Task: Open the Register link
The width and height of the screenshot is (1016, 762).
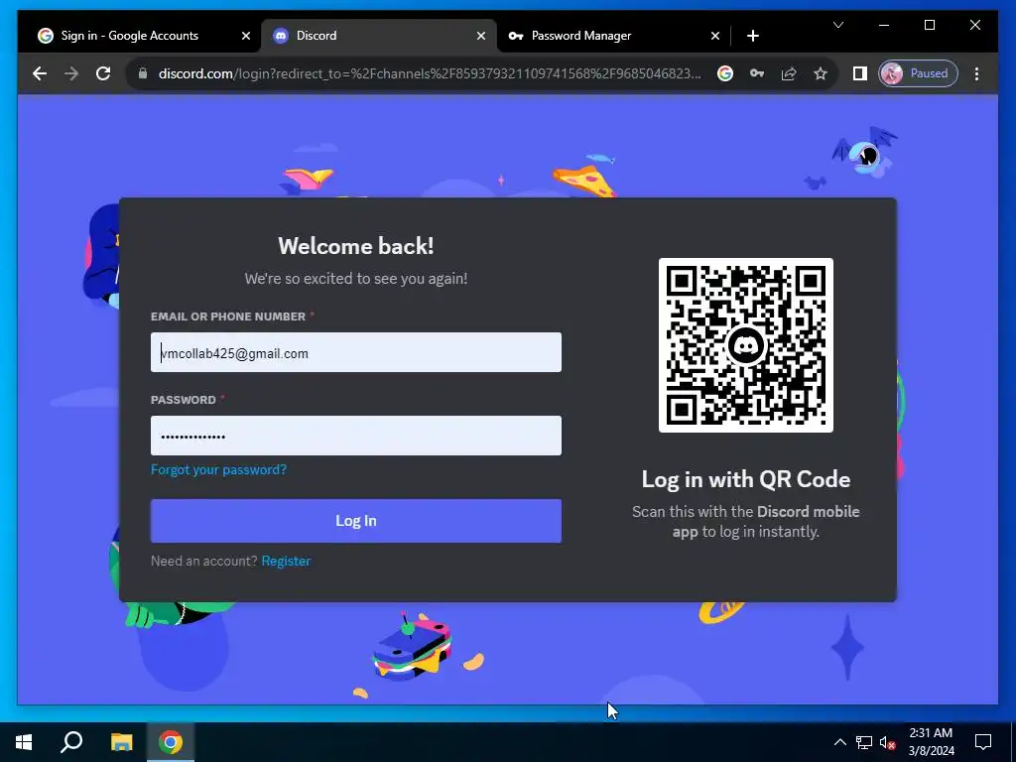Action: click(286, 562)
